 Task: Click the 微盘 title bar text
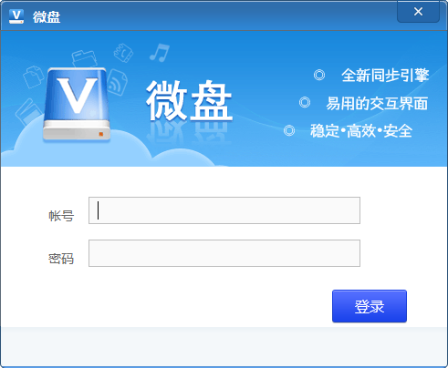(47, 16)
